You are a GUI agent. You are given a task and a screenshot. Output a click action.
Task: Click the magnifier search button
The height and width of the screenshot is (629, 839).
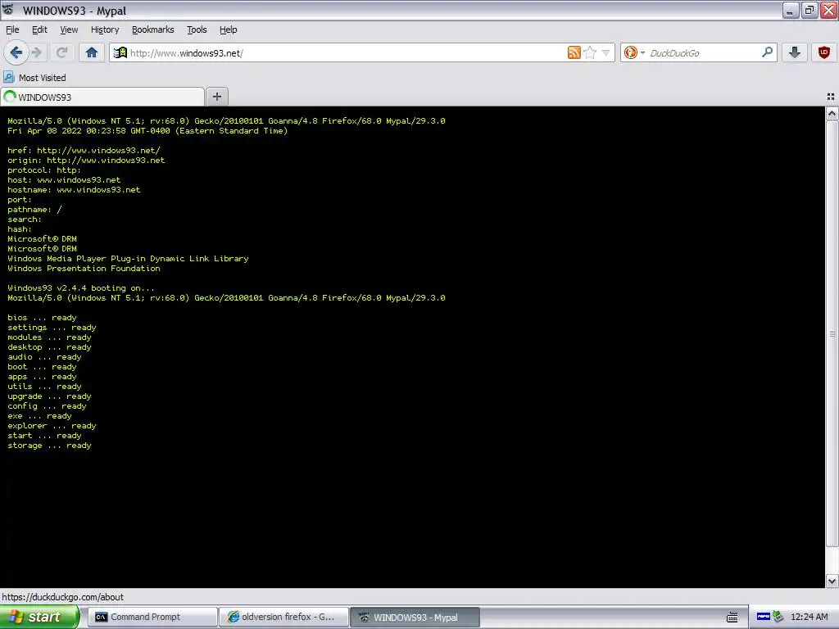[767, 52]
